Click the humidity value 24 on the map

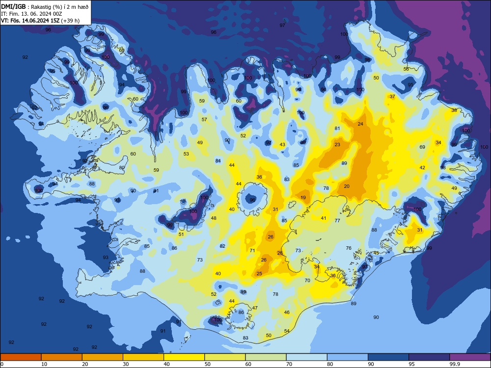pyautogui.click(x=360, y=124)
